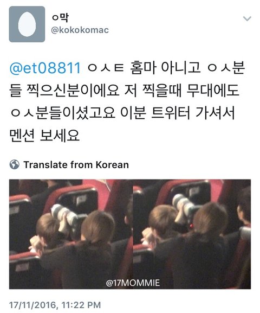This screenshot has height=313, width=260.
Task: Click the tweet line ending 트위터 가셔서
Action: (x=122, y=113)
